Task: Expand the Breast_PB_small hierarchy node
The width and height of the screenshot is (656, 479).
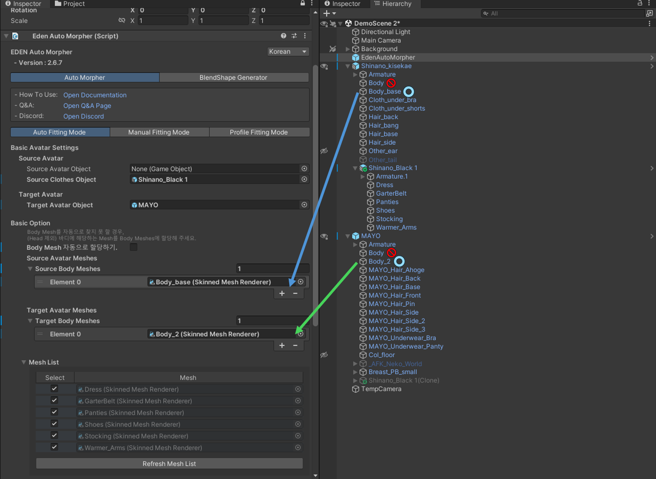Action: pyautogui.click(x=355, y=372)
